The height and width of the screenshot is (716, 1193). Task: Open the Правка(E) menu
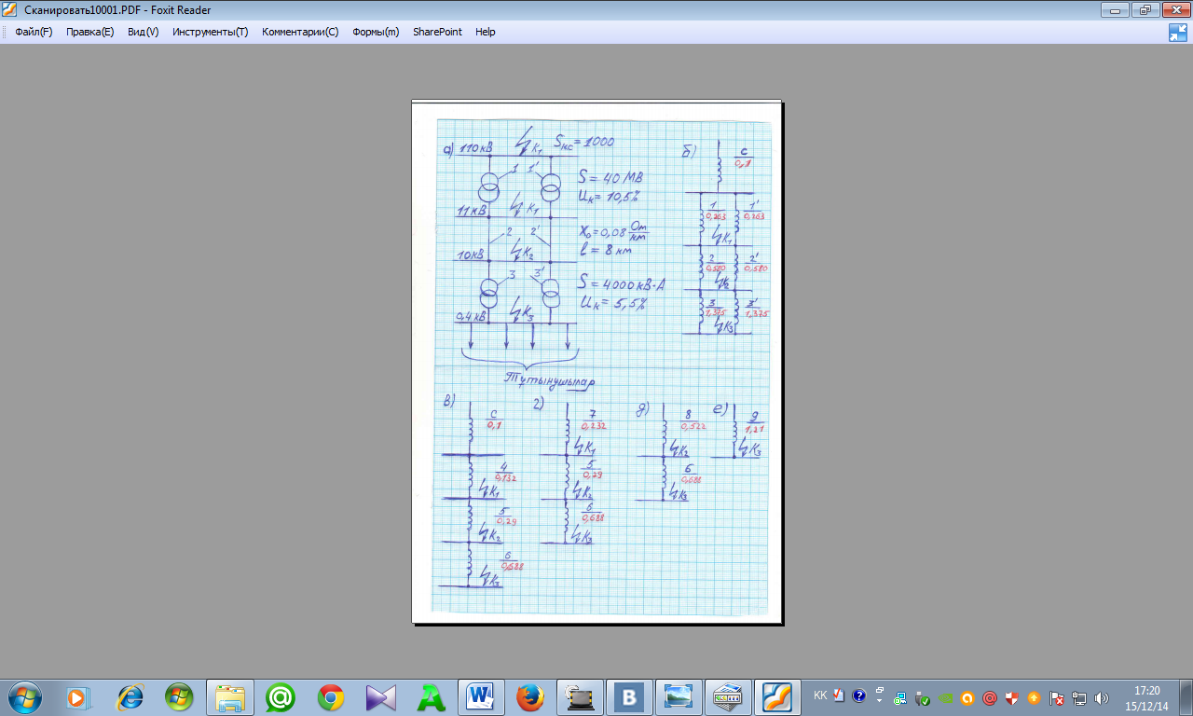point(89,32)
